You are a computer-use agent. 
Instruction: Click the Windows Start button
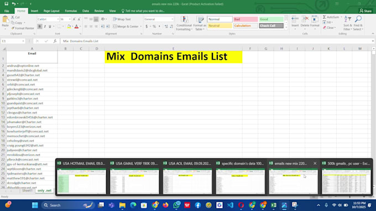pos(35,205)
